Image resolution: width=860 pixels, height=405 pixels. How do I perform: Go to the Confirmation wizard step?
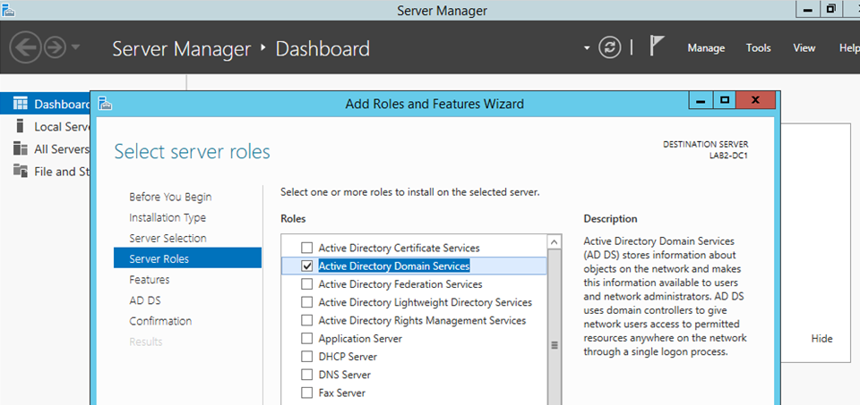point(160,321)
